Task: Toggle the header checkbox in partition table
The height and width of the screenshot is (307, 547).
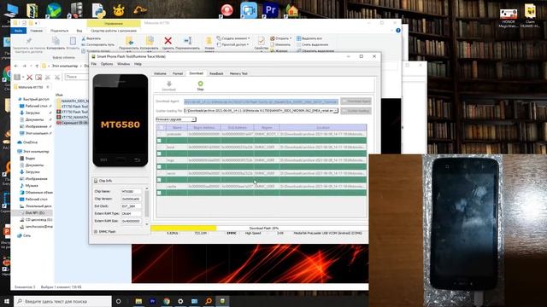Action: coord(161,128)
